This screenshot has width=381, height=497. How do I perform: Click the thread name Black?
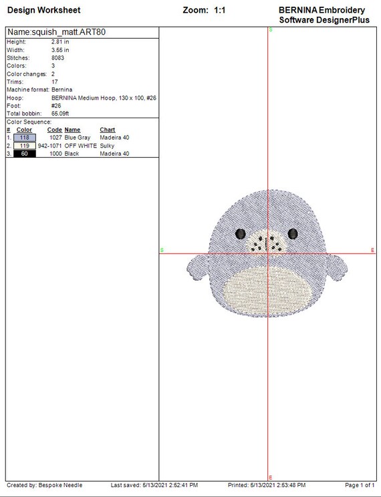coord(72,154)
